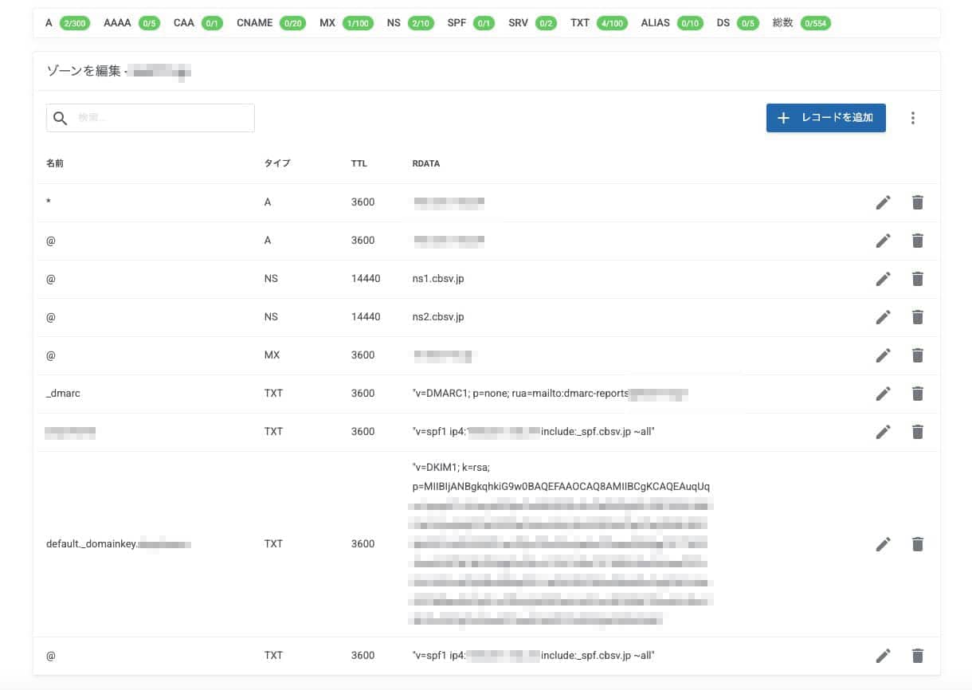Select the ALIAS 0/10 record counter
The height and width of the screenshot is (690, 972).
(672, 23)
